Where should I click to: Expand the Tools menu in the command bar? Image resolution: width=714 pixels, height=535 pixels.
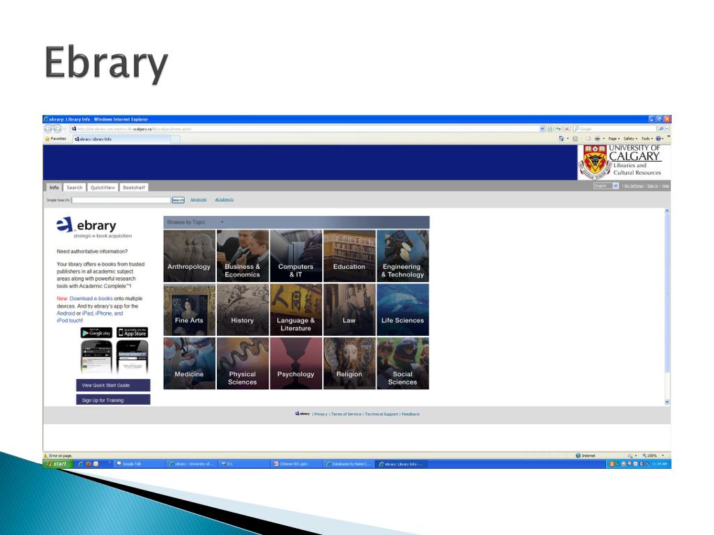[646, 139]
